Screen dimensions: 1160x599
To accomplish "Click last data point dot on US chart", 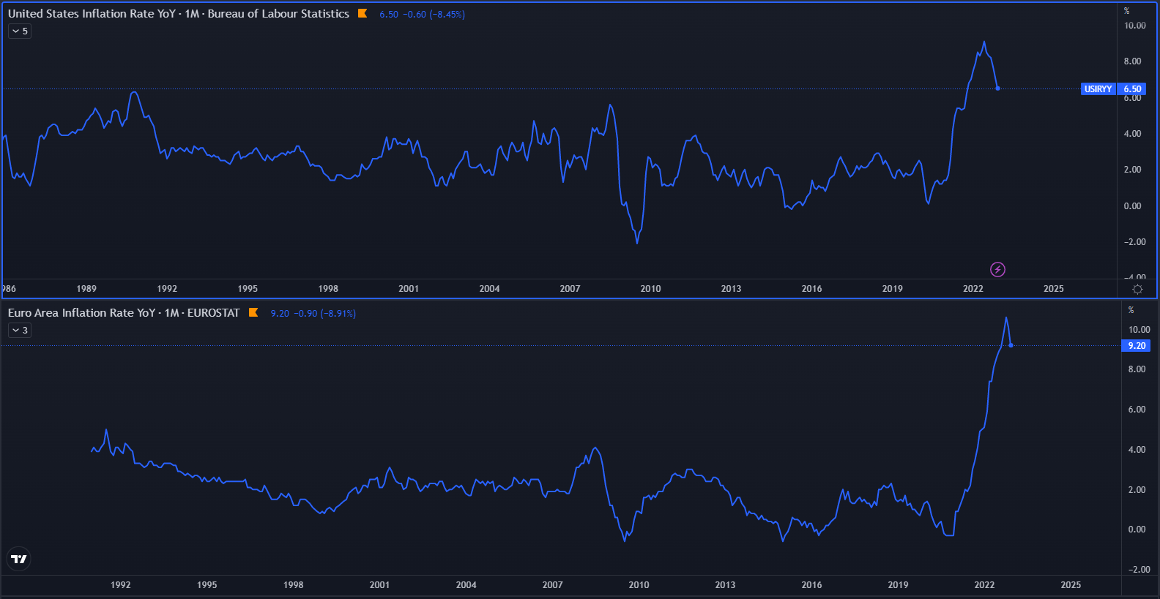I will tap(997, 88).
